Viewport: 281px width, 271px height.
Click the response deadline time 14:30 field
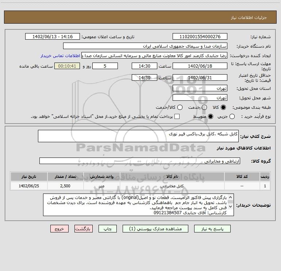click(145, 66)
